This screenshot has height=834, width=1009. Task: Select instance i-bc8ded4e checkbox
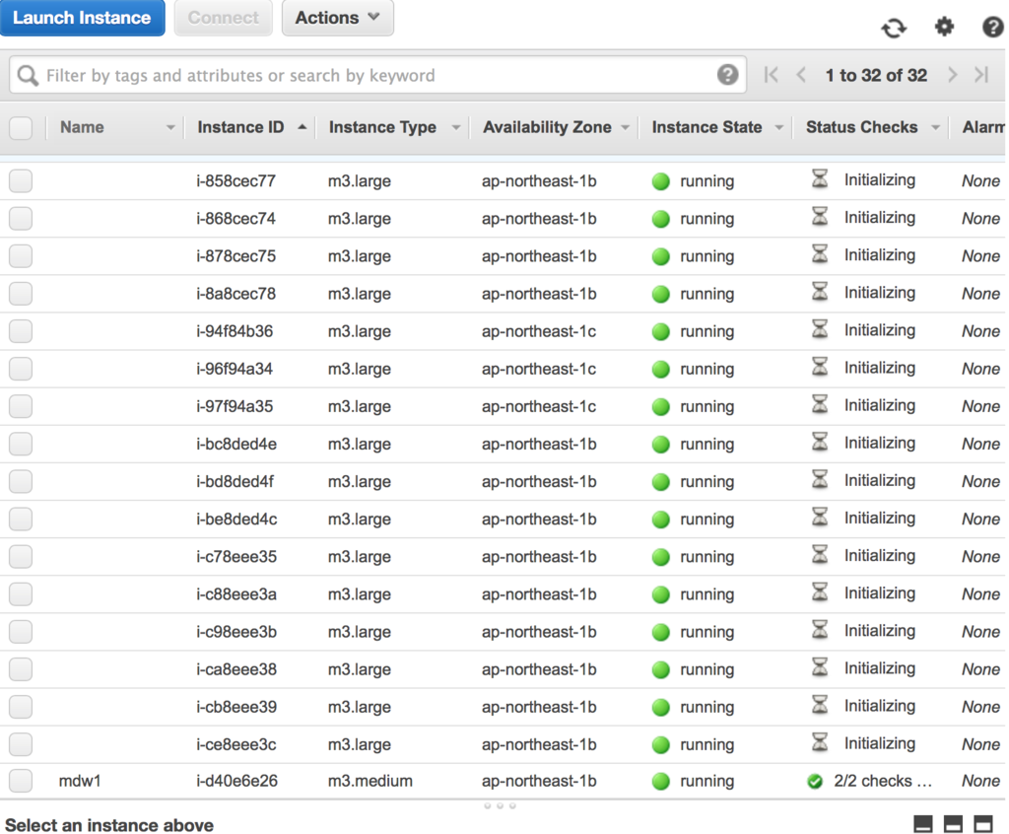pyautogui.click(x=21, y=444)
